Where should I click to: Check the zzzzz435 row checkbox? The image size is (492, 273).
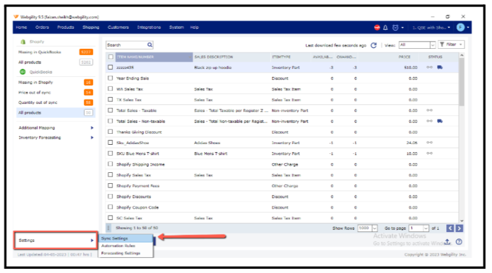pos(110,67)
